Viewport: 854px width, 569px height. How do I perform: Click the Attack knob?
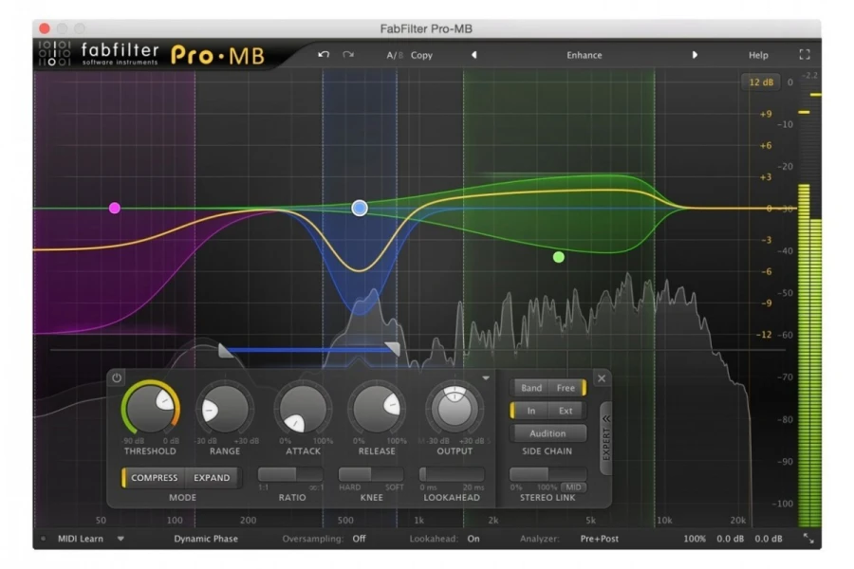(x=303, y=410)
